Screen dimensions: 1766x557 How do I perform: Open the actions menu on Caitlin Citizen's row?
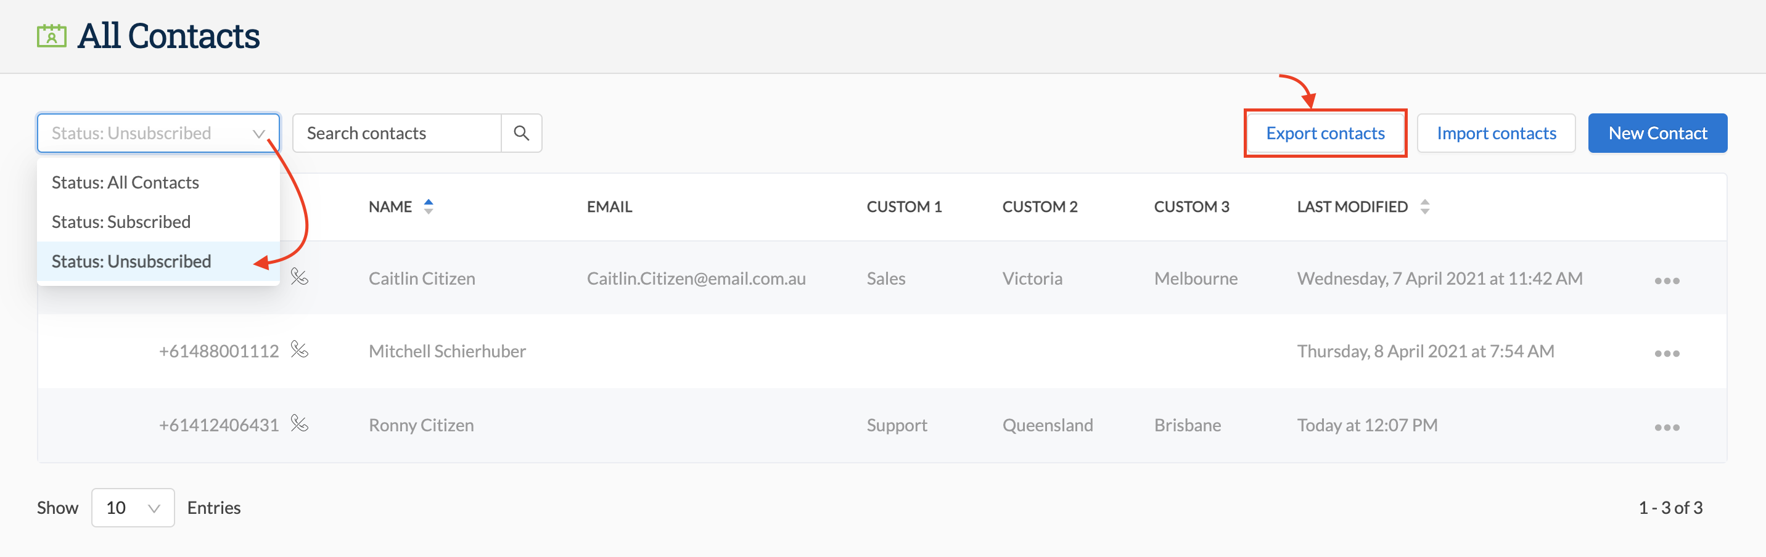click(1669, 280)
